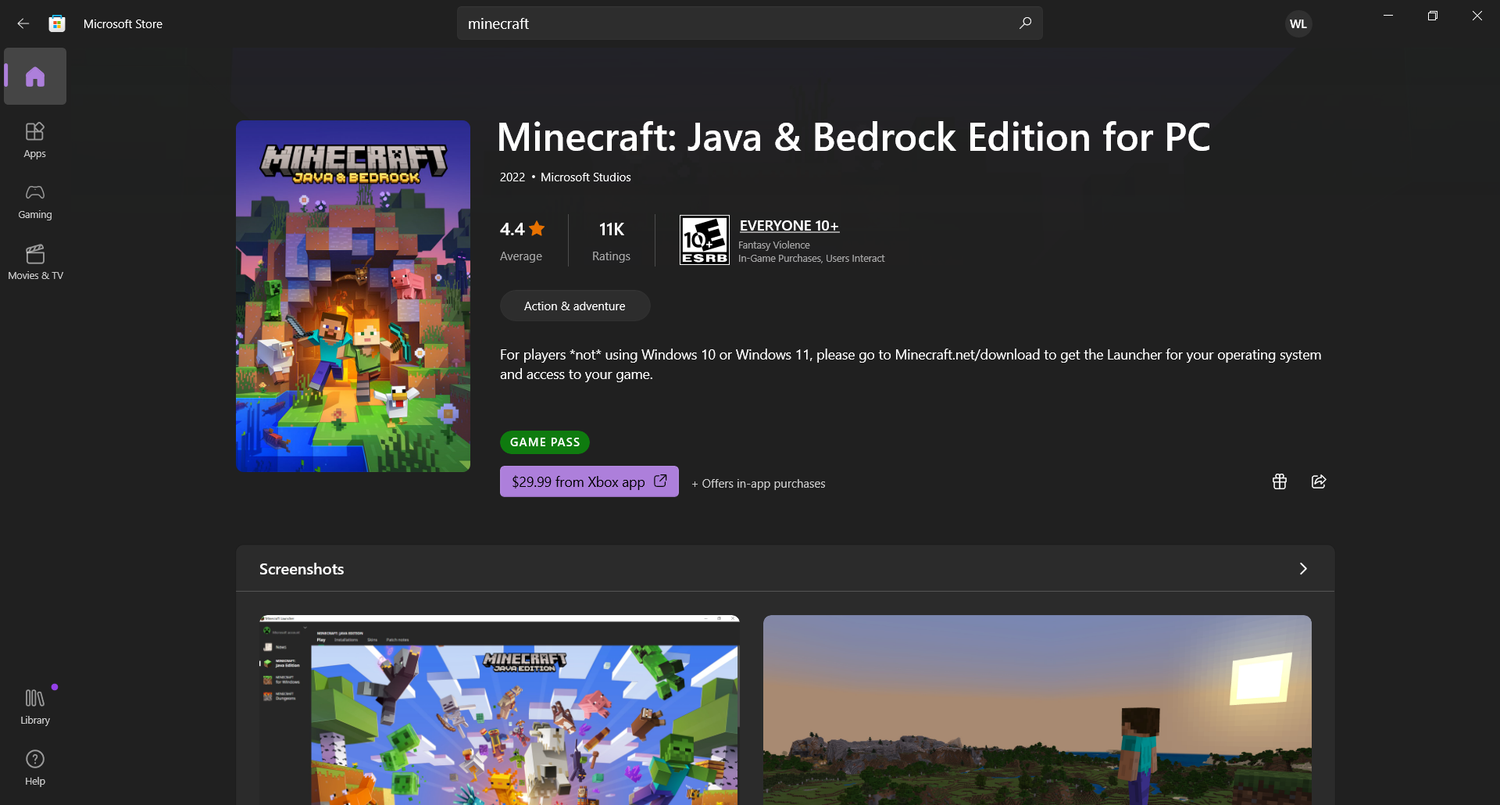The height and width of the screenshot is (805, 1500).
Task: Click the Minecraft.net/download description text
Action: [x=911, y=364]
